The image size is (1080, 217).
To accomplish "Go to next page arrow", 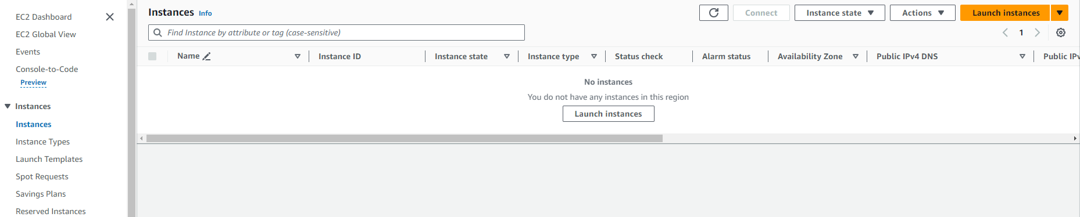I will point(1037,32).
